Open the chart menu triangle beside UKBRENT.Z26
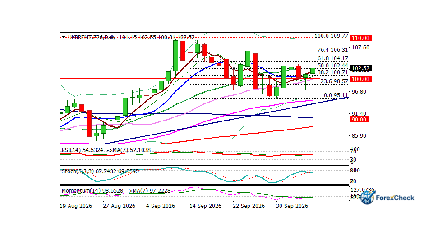433x243 pixels. pos(64,37)
